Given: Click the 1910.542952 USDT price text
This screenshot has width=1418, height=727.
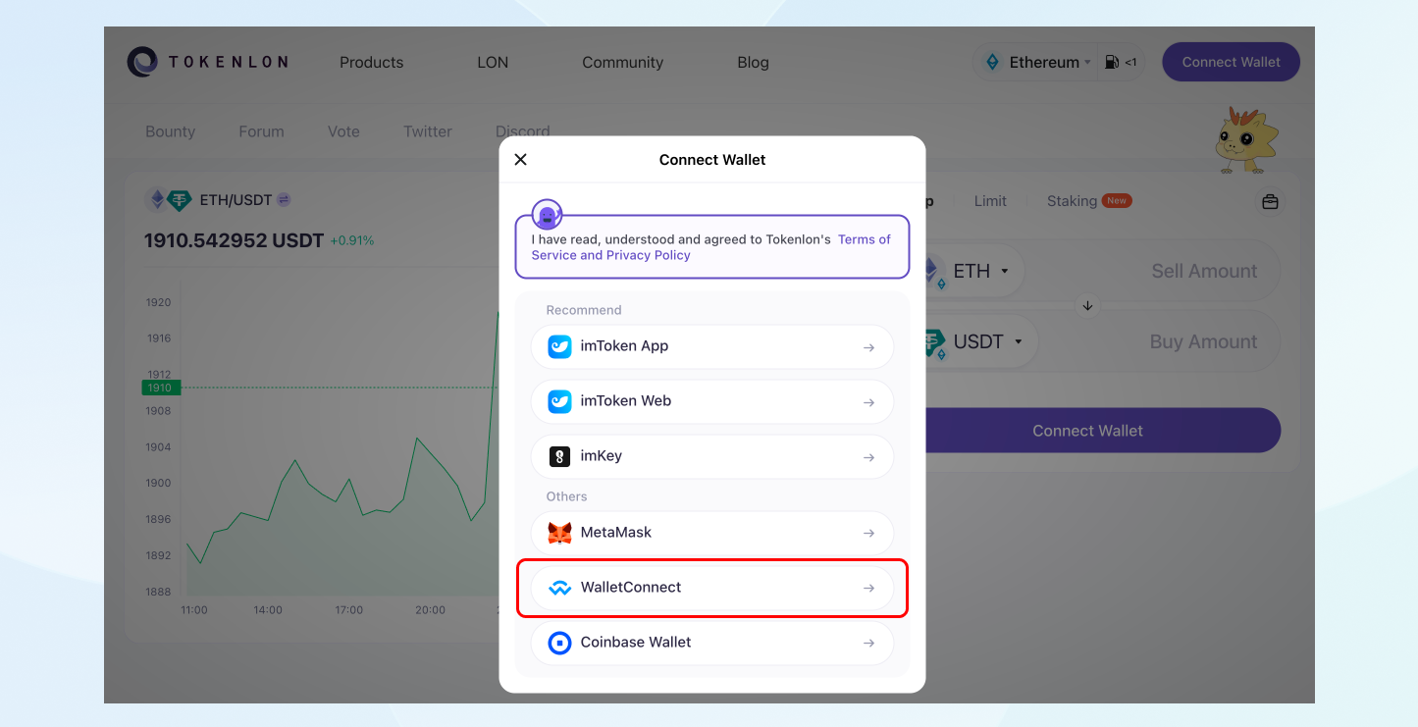Looking at the screenshot, I should tap(234, 240).
